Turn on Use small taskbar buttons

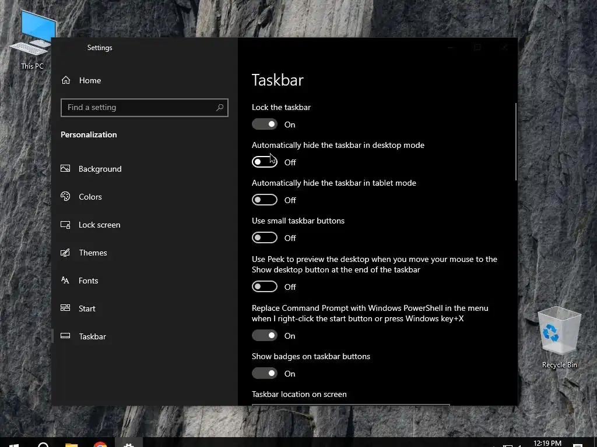tap(265, 237)
